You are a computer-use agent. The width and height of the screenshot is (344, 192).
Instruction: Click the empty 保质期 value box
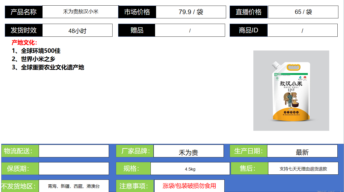click(74, 169)
